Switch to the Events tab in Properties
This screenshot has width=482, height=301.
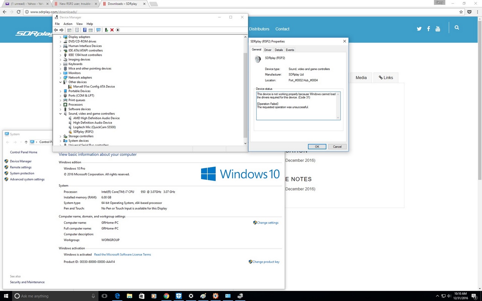[x=290, y=50]
